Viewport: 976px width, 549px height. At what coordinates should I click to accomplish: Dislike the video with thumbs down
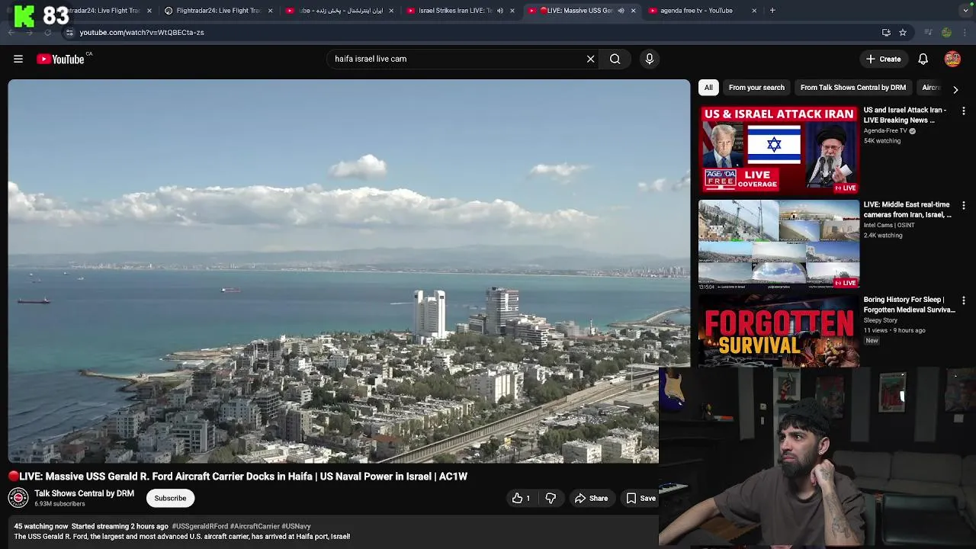click(551, 498)
